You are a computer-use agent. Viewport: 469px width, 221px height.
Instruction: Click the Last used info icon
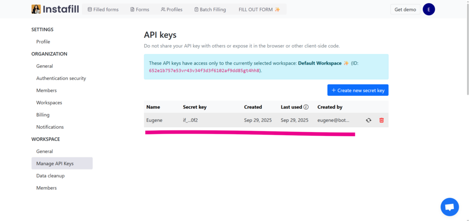coord(306,107)
